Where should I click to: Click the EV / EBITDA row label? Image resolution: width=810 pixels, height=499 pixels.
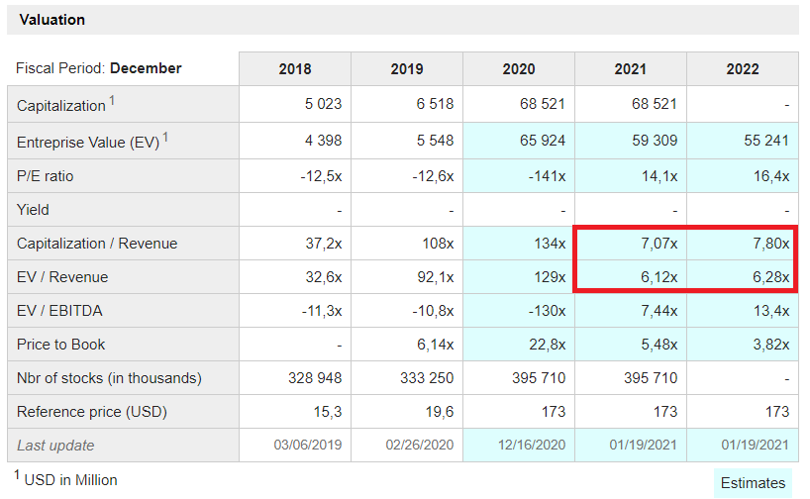tap(59, 311)
